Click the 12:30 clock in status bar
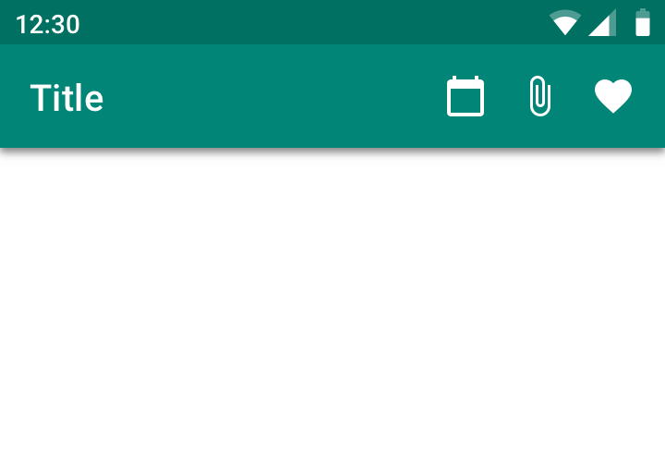Image resolution: width=665 pixels, height=473 pixels. pyautogui.click(x=47, y=24)
